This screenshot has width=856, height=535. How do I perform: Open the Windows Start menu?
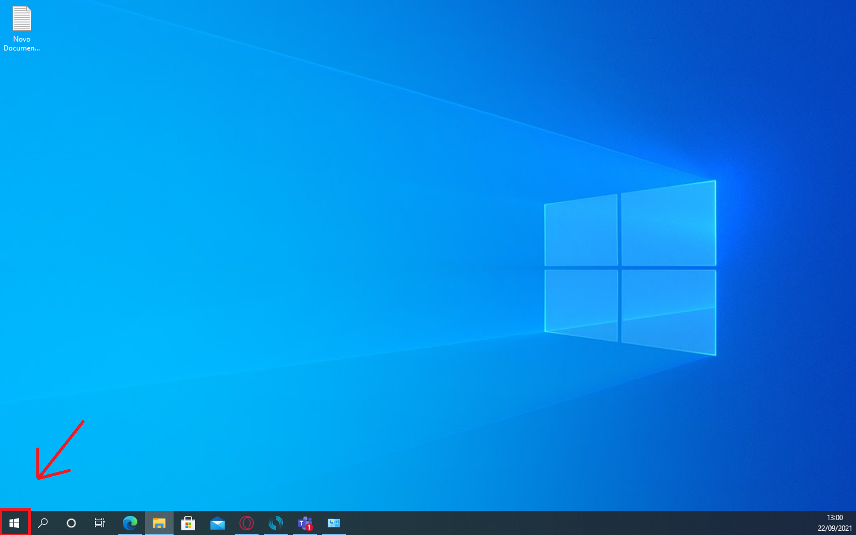click(14, 523)
